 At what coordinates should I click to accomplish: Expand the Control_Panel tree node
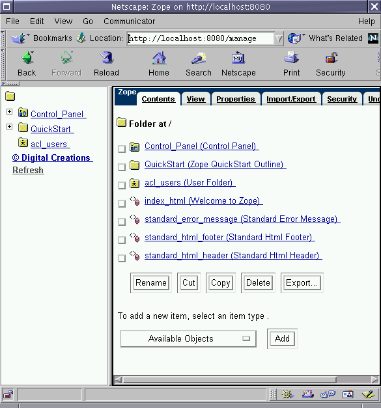click(9, 112)
